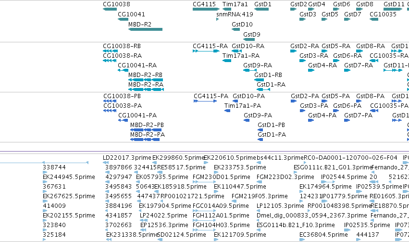The width and height of the screenshot is (409, 242).
Task: Click the EC36804.5prime EST label
Action: (x=323, y=235)
